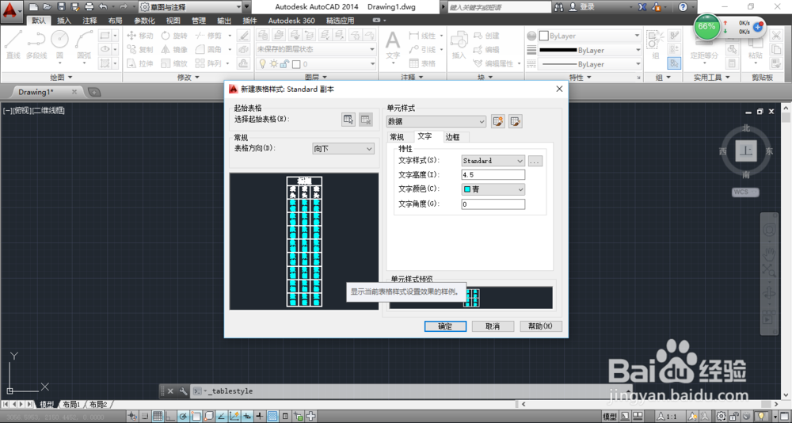Open the ByLayer color dropdown in properties
The height and width of the screenshot is (423, 792).
tap(589, 36)
